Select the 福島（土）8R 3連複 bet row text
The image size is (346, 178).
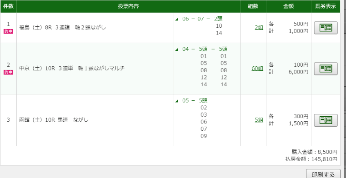coord(63,28)
